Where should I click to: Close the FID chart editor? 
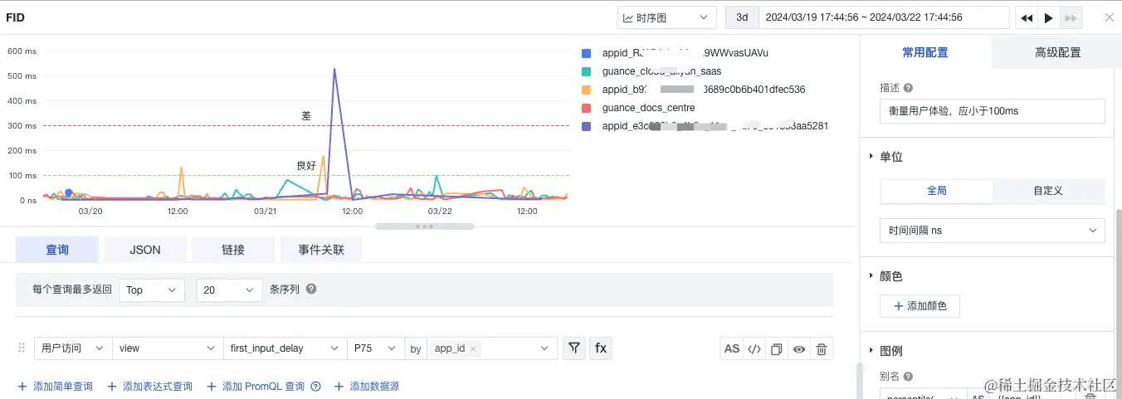click(1109, 17)
